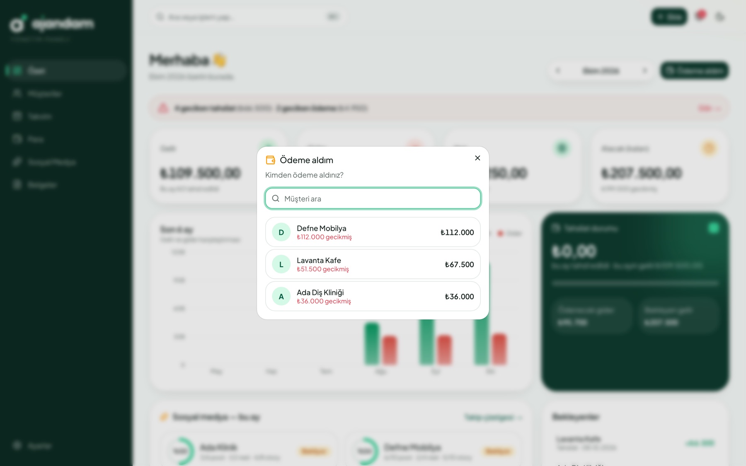Screen dimensions: 746x466
Task: Click the 'Ödeme aldım' dialog title
Action: click(x=306, y=160)
